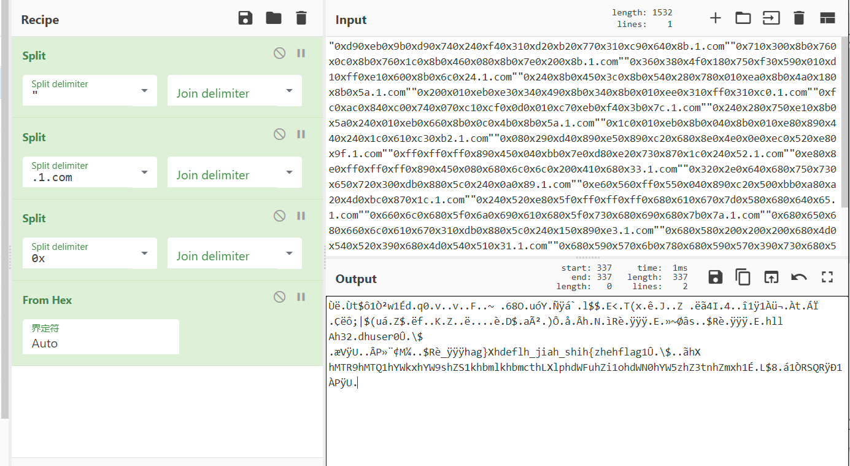The height and width of the screenshot is (466, 850).
Task: Clear all operations from the recipe
Action: click(301, 18)
